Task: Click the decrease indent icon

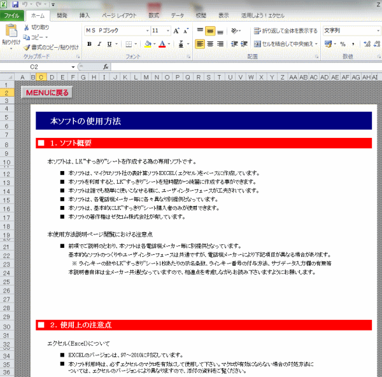Action: (234, 44)
